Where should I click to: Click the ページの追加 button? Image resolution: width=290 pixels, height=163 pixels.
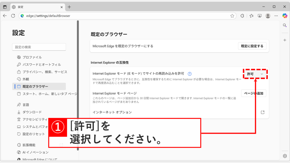pyautogui.click(x=253, y=93)
